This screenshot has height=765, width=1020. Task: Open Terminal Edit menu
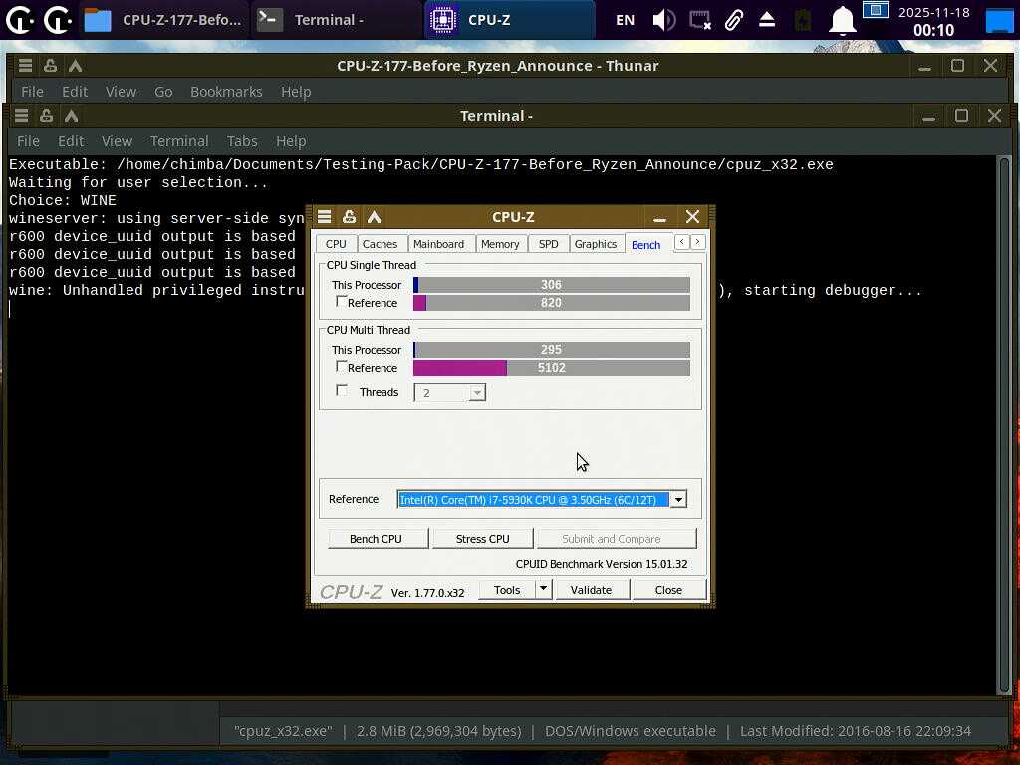[71, 141]
